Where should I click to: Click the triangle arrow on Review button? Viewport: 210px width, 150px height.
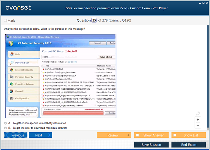(128, 135)
